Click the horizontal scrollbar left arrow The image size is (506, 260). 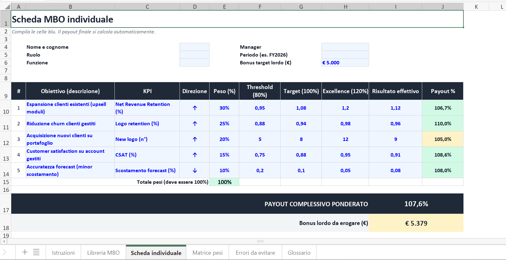pos(4,241)
